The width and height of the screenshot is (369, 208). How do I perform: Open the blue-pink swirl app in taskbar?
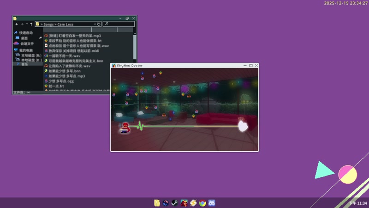[166, 203]
